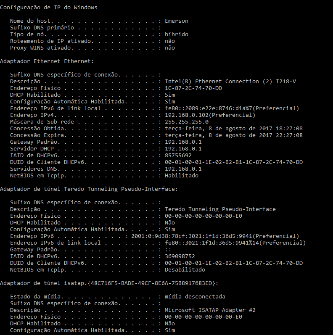Viewport: 333px width, 335px height.
Task: Click the Ethernet IAID value 85755692
Action: (x=178, y=156)
